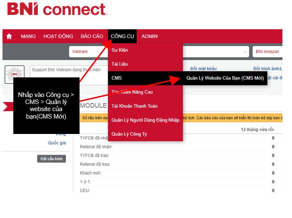Open the Đổi mật khẩu link
The height and width of the screenshot is (218, 292).
(203, 69)
